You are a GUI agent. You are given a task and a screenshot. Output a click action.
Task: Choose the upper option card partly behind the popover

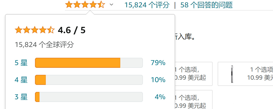[x=193, y=74]
